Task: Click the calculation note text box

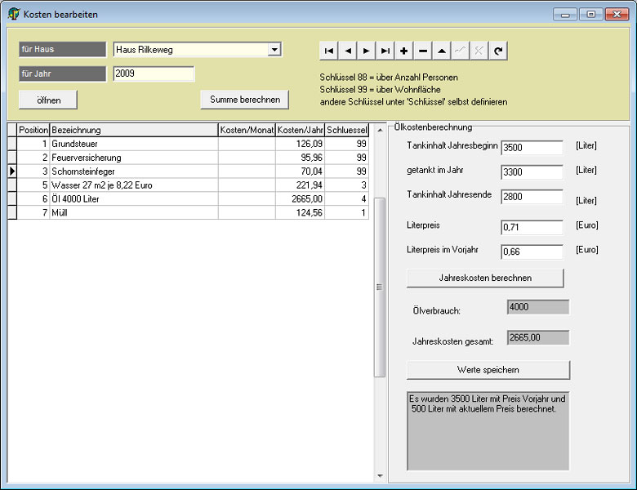Action: 488,431
